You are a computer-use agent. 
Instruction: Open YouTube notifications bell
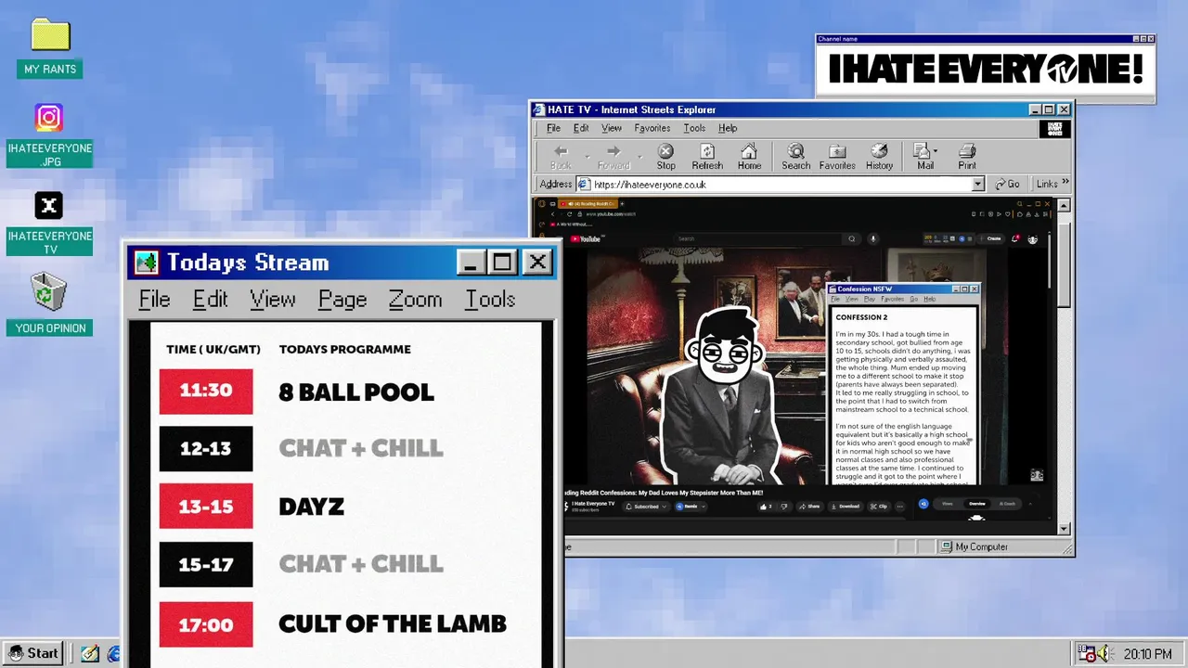(1016, 238)
